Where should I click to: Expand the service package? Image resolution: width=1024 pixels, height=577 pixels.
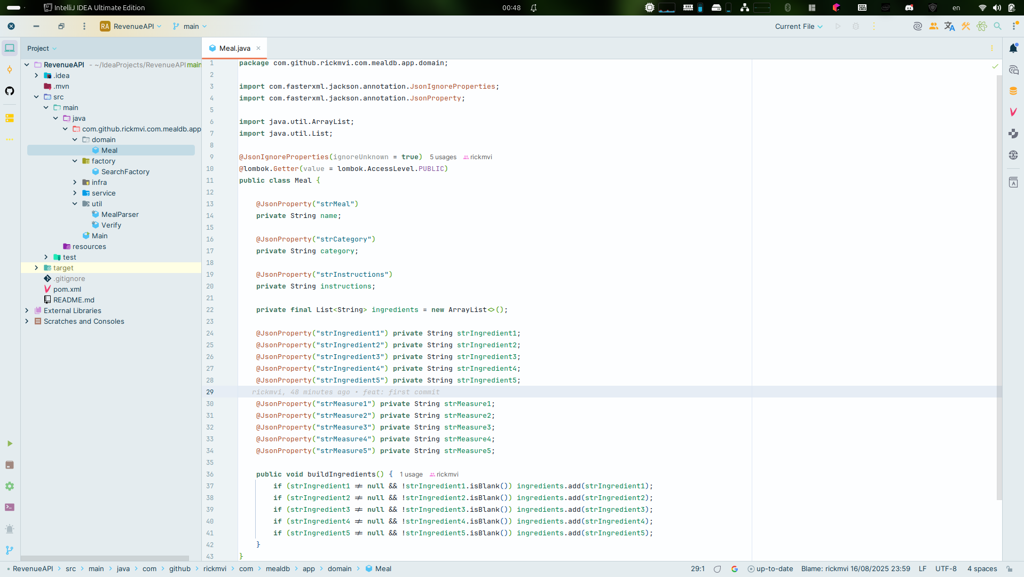[75, 193]
